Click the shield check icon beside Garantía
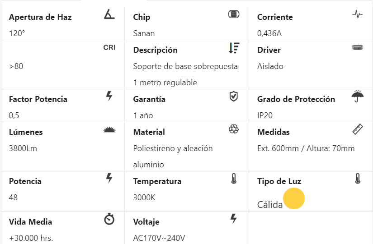The width and height of the screenshot is (373, 244). point(233,96)
